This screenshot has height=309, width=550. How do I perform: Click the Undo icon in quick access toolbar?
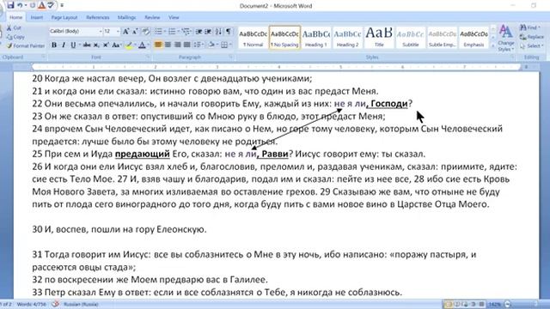(x=20, y=5)
